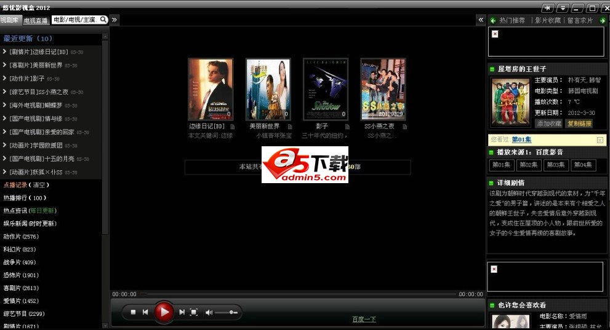Open 影片收藏 tab

(x=548, y=20)
